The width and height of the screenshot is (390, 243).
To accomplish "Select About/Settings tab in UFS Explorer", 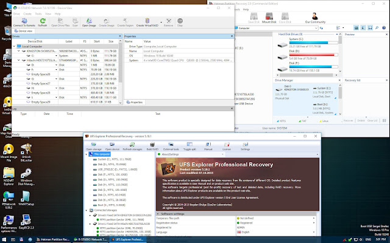I will [x=191, y=154].
